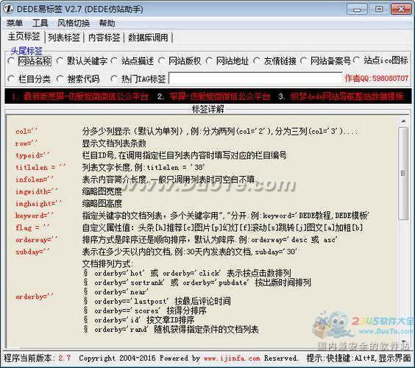
Task: Select the 站点描述 radio button
Action: click(132, 61)
